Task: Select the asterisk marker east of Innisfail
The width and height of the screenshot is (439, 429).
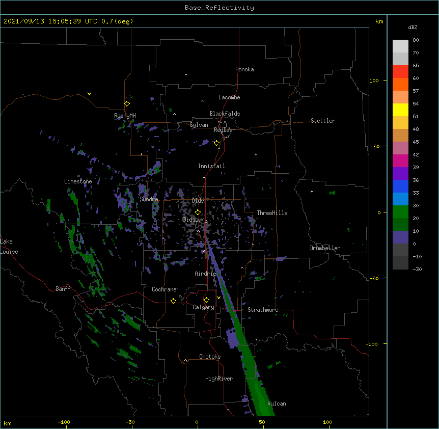Action: pos(256,154)
